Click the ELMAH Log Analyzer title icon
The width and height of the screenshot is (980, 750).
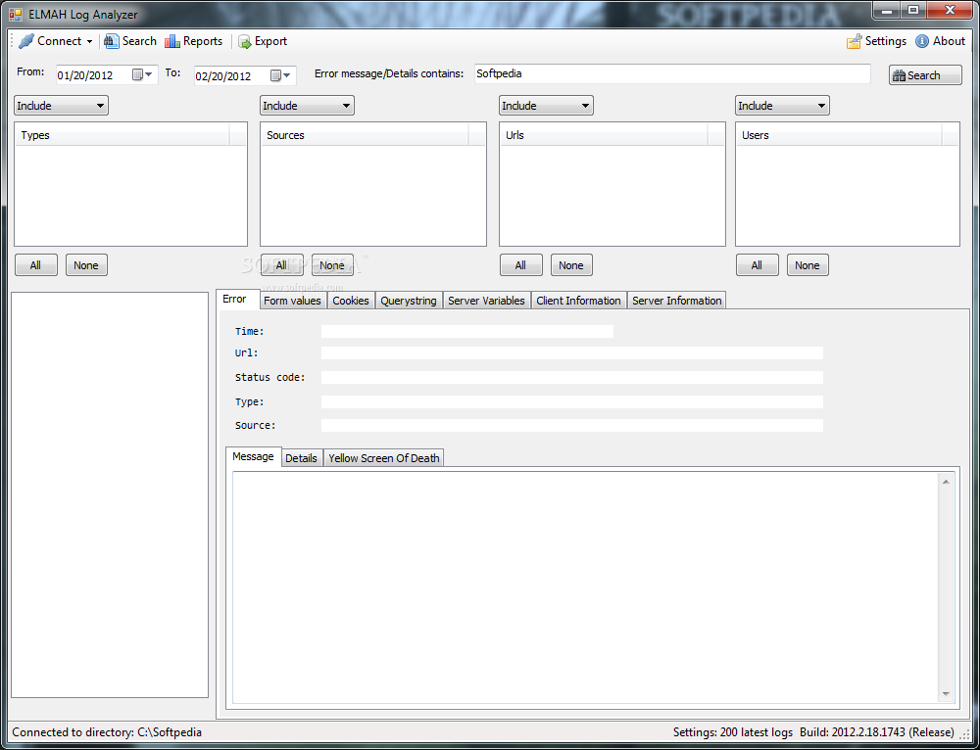click(x=16, y=14)
